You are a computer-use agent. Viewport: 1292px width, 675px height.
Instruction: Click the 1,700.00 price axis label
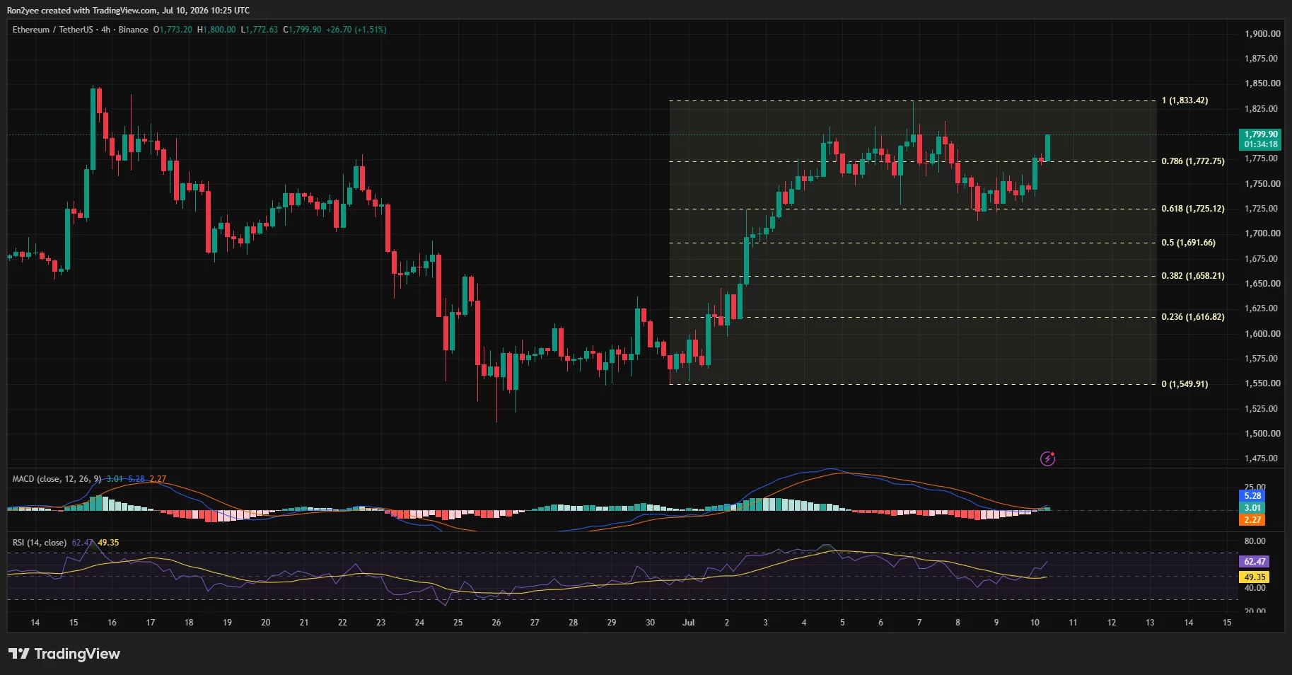(x=1262, y=233)
